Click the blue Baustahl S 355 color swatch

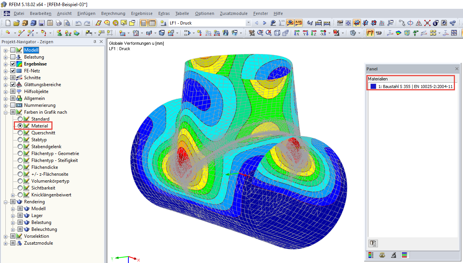point(373,87)
